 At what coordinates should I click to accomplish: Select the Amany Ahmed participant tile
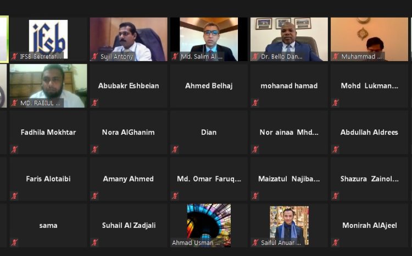[x=129, y=179]
